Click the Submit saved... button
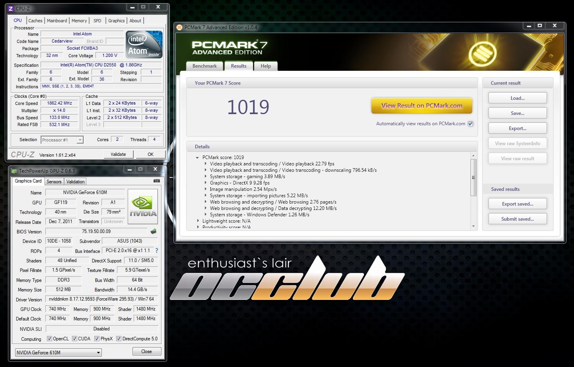 pyautogui.click(x=518, y=219)
